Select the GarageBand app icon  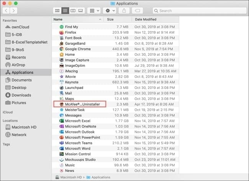tap(62, 43)
